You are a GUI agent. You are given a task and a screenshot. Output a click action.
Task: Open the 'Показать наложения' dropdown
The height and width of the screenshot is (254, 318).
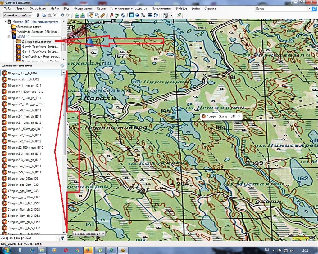point(89,234)
